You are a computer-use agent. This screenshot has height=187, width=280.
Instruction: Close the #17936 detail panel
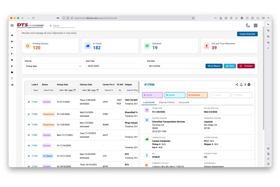(x=249, y=85)
